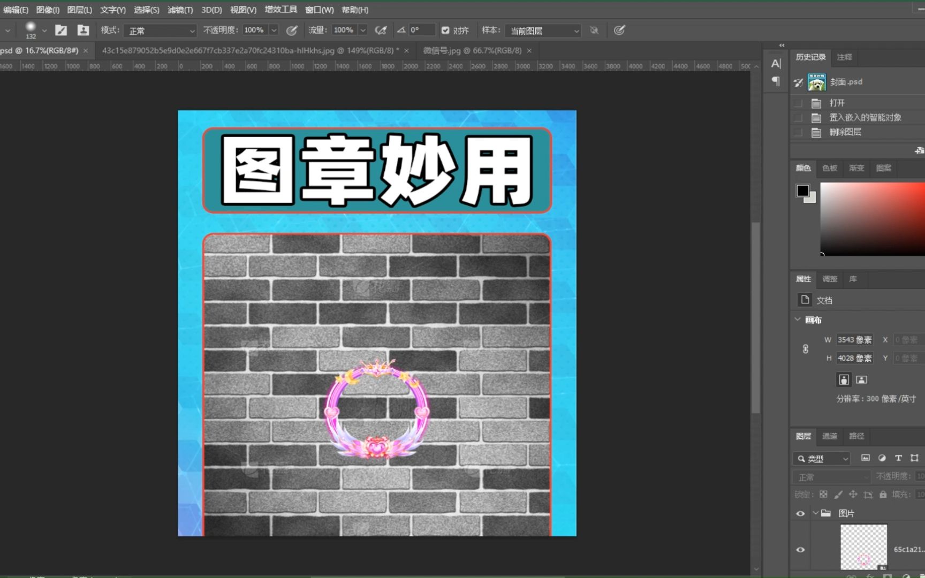Enable tablet pressure controls size icon
This screenshot has width=925, height=578.
coord(619,30)
